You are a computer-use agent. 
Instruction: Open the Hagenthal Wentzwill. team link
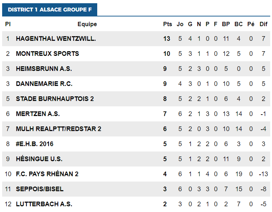56,39
